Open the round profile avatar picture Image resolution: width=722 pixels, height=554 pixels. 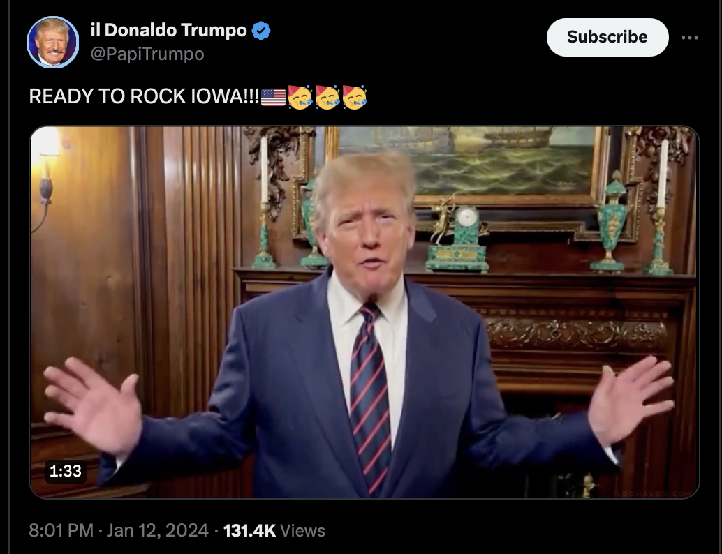pyautogui.click(x=52, y=43)
